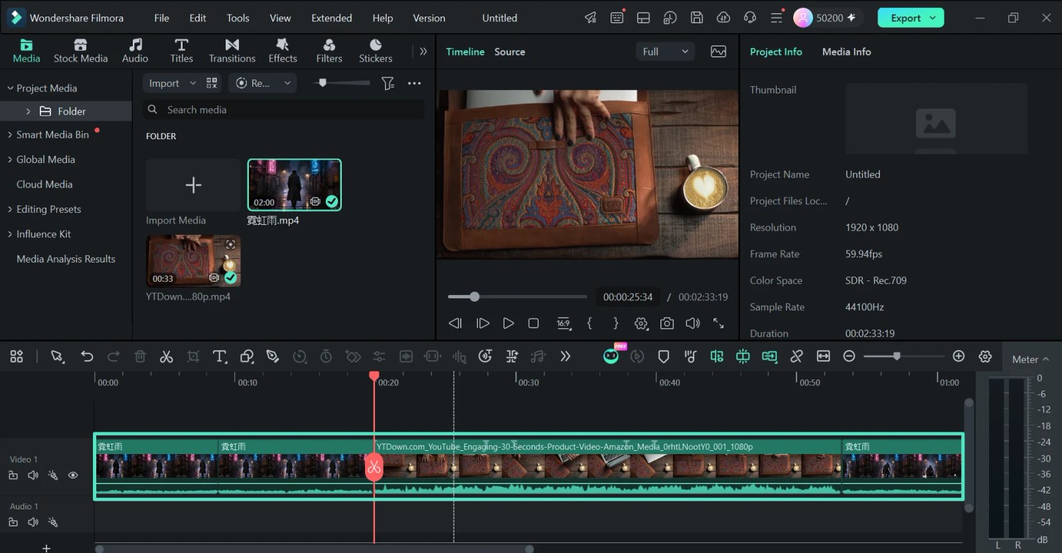
Task: Click the Mark In brace icon
Action: pyautogui.click(x=589, y=324)
